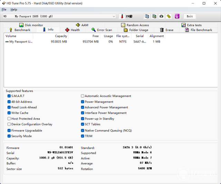Toggle the Interface Power Management checkbox
The height and width of the screenshot is (184, 221).
[x=83, y=113]
